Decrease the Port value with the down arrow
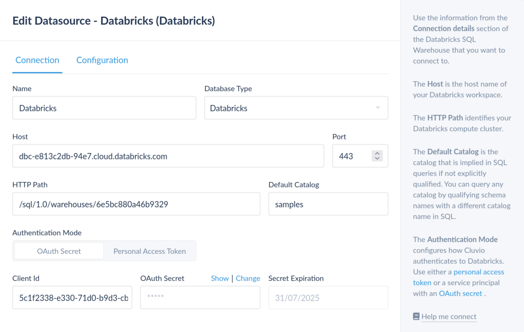This screenshot has width=524, height=332. click(377, 159)
